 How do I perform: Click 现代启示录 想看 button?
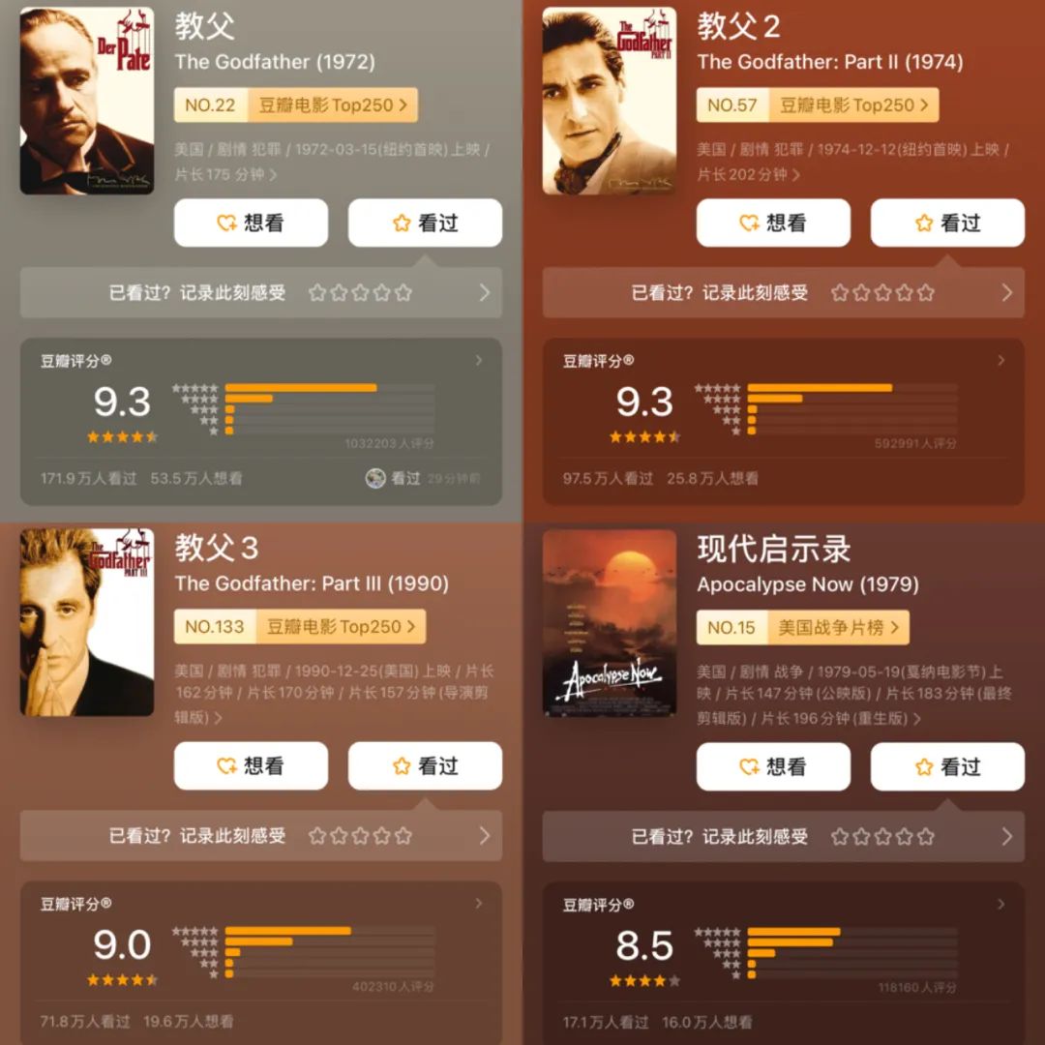point(773,767)
